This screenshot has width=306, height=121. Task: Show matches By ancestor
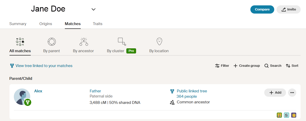click(x=83, y=45)
